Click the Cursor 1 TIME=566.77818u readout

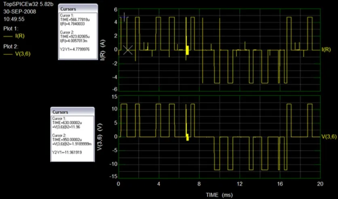click(x=75, y=19)
